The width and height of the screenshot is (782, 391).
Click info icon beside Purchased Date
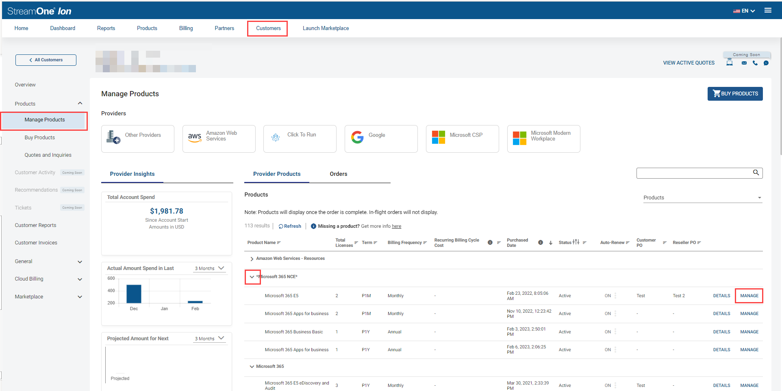pyautogui.click(x=541, y=242)
